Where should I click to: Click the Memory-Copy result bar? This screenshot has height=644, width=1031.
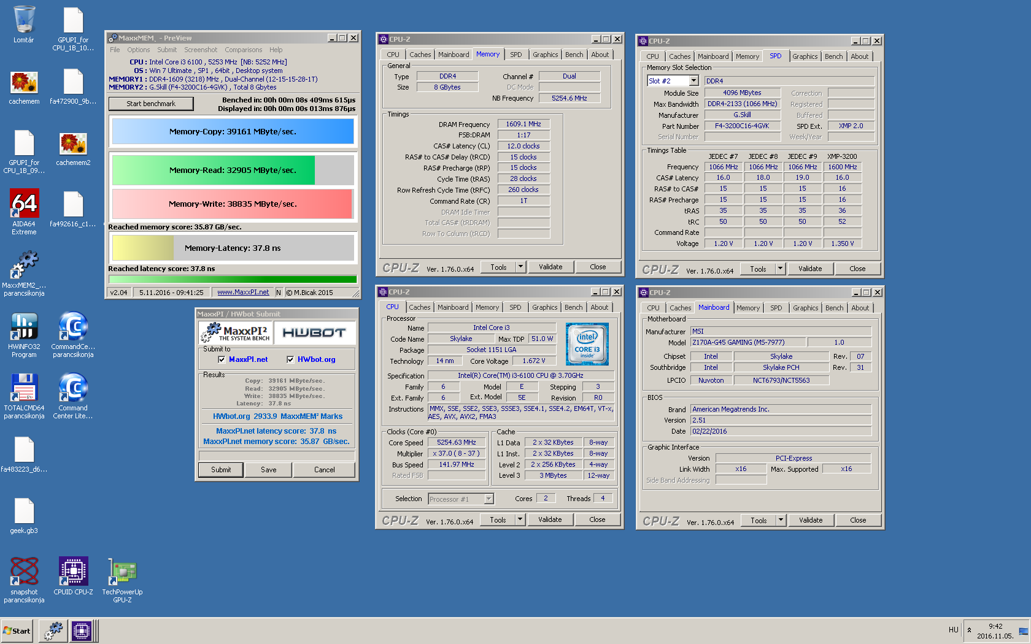(233, 131)
